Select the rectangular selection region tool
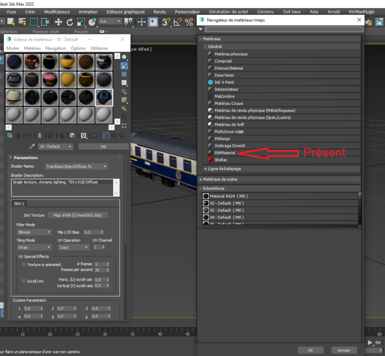Viewport: 385px width, 356px height. point(34,22)
